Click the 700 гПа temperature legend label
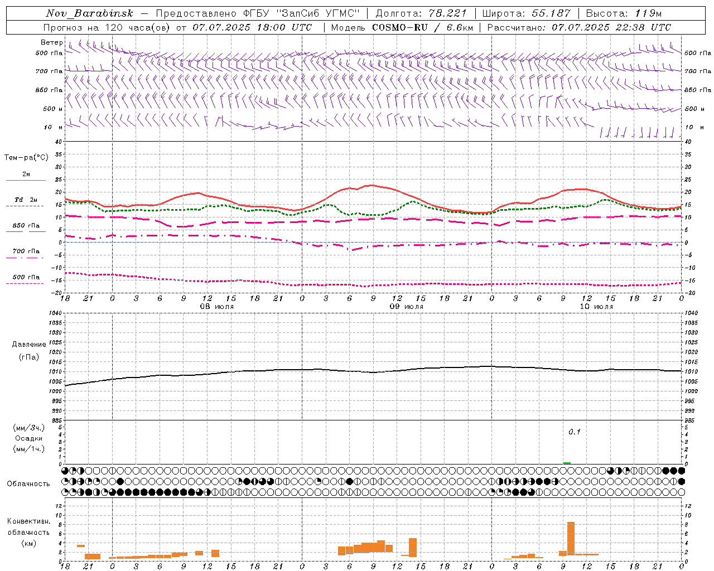Image resolution: width=714 pixels, height=571 pixels. pos(26,251)
